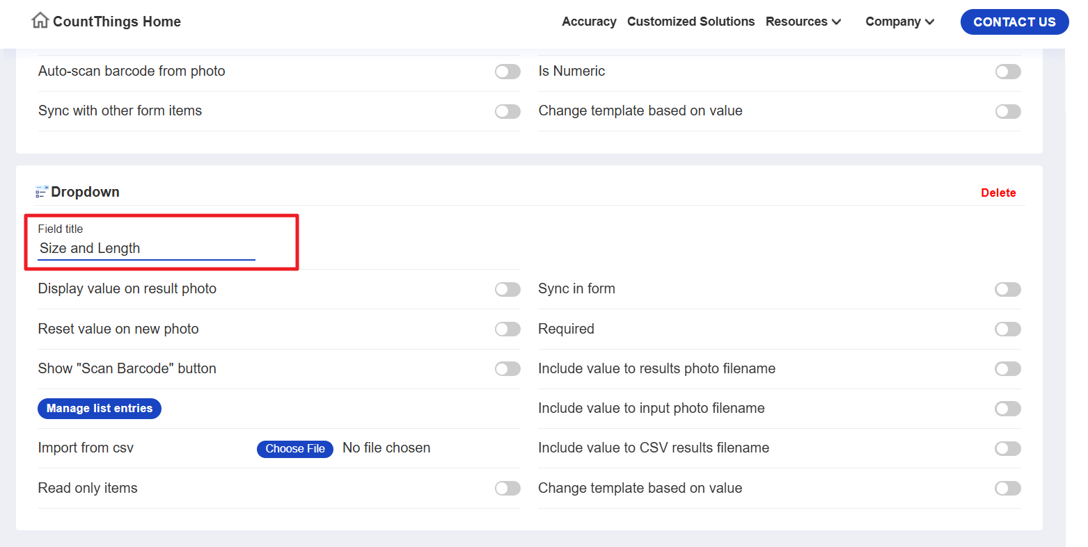Enable Sync in form toggle

(1007, 290)
